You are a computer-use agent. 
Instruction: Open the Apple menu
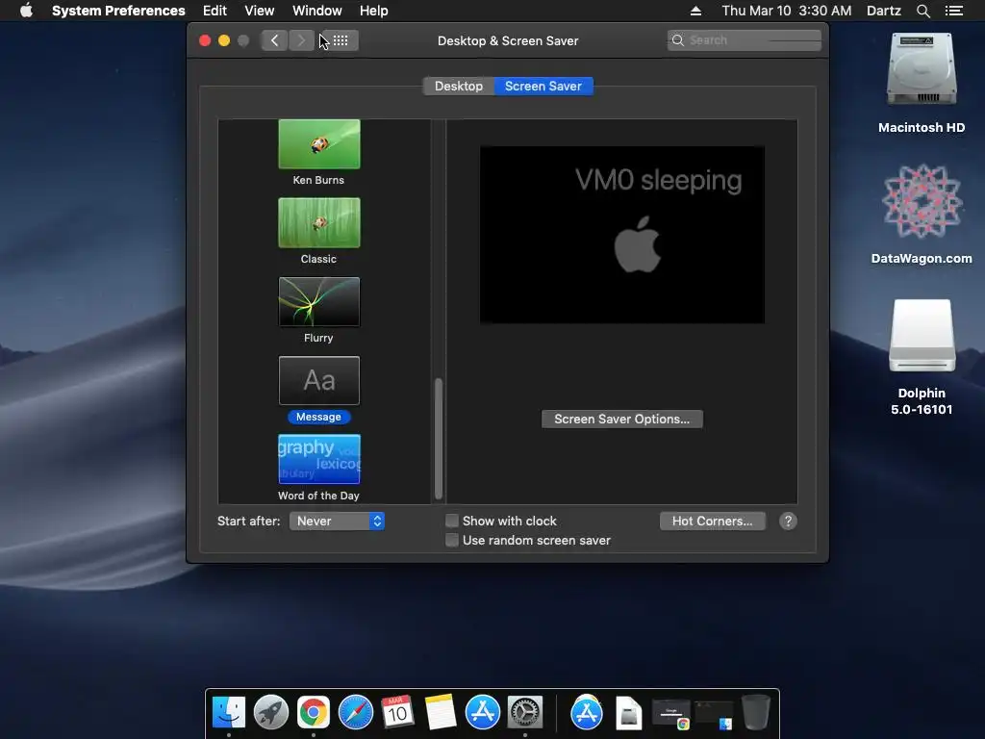pyautogui.click(x=26, y=11)
